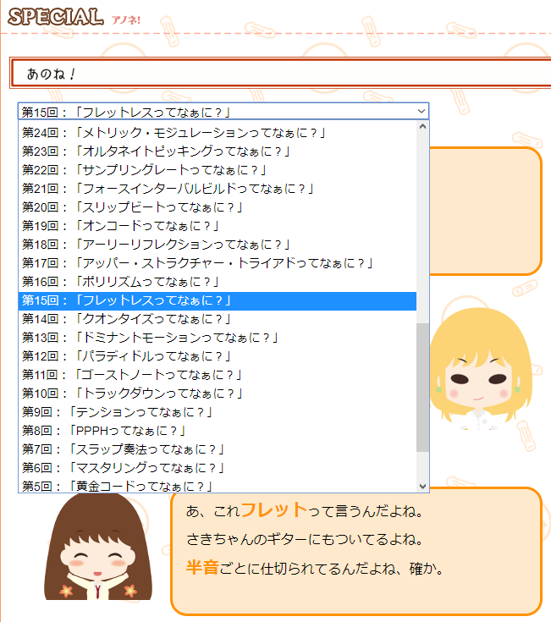The height and width of the screenshot is (622, 551).
Task: Select 第5回 黄金コード option
Action: click(218, 487)
